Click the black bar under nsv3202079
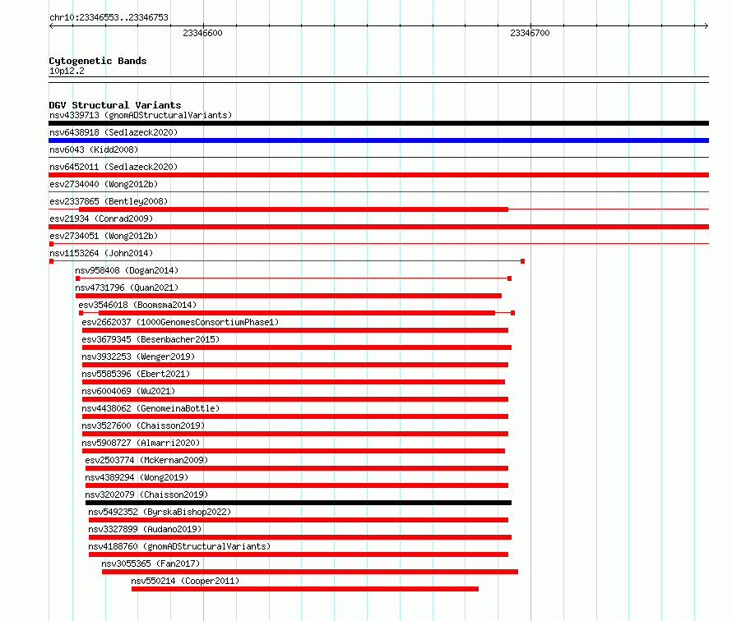Screen dimensions: 732x621 click(x=299, y=503)
